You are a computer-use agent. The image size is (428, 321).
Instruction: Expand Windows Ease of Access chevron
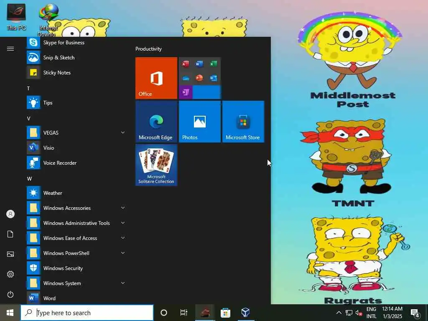pyautogui.click(x=123, y=238)
